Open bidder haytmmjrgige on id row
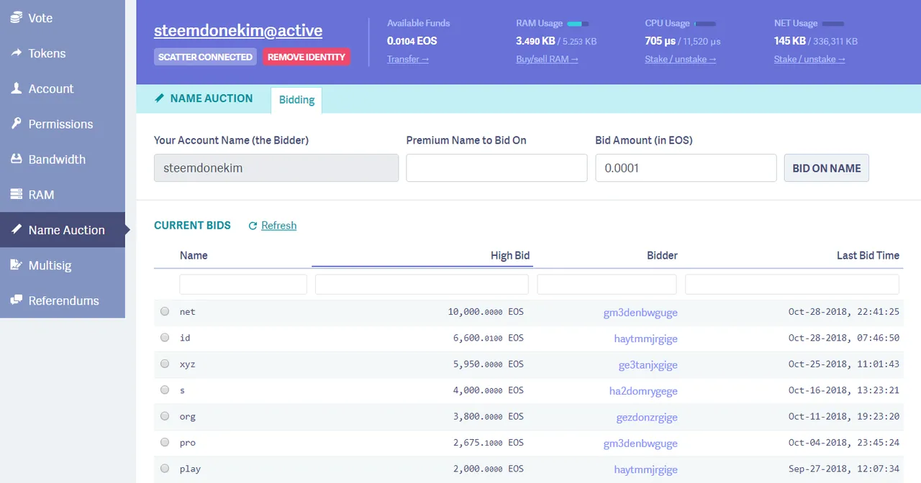Viewport: 921px width, 483px height. [645, 338]
